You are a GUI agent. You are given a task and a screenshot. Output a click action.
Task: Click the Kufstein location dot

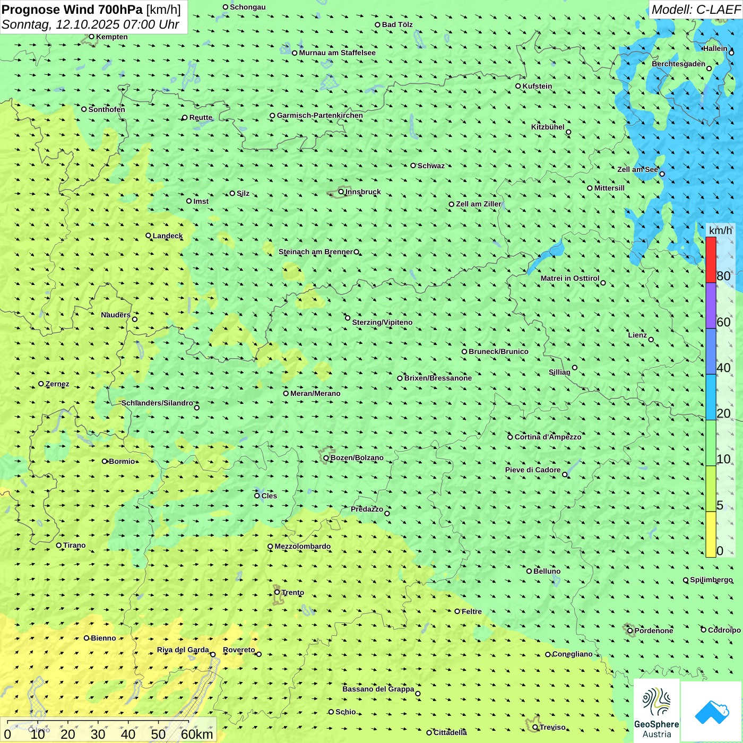tap(518, 86)
